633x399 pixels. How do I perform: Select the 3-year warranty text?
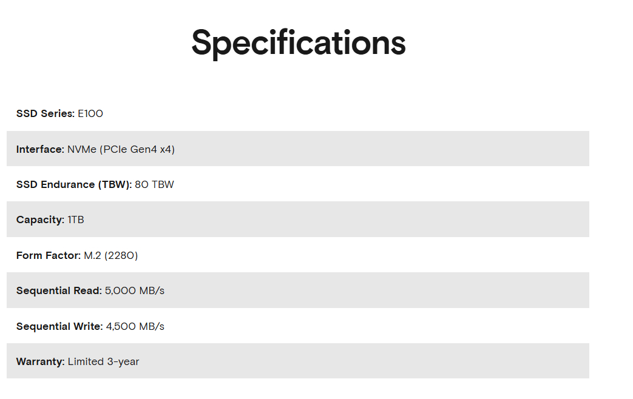[123, 361]
